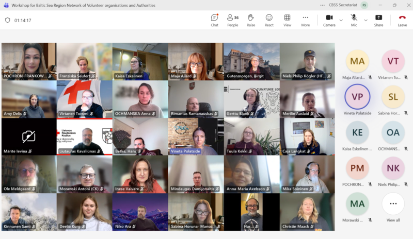413x239 pixels.
Task: Click the shield security icon by timer
Action: tap(7, 20)
